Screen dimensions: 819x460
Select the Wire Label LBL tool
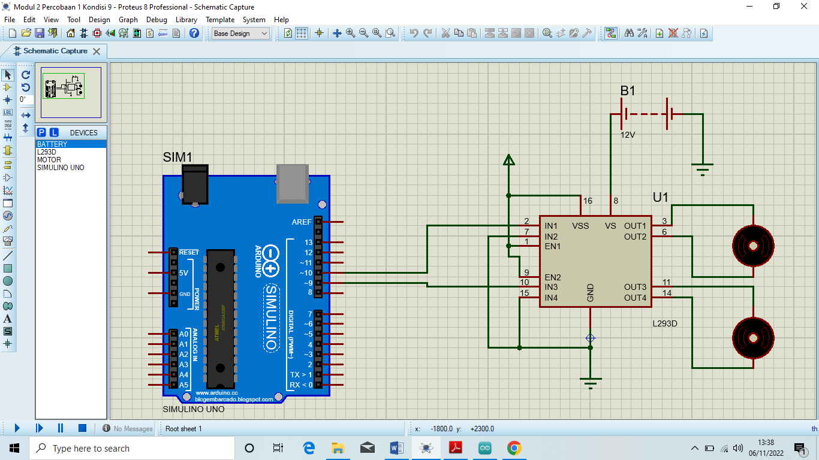pyautogui.click(x=8, y=113)
